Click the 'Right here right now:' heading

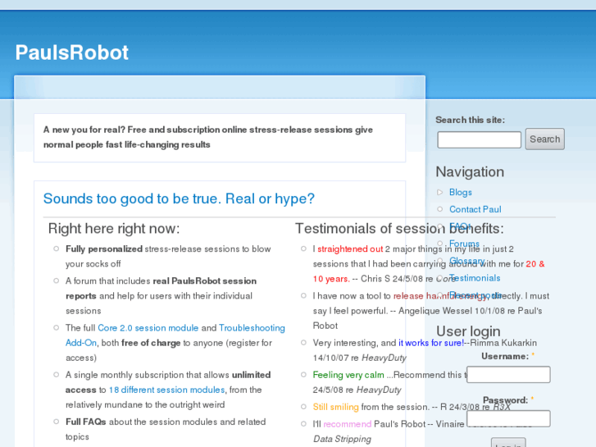tap(114, 229)
